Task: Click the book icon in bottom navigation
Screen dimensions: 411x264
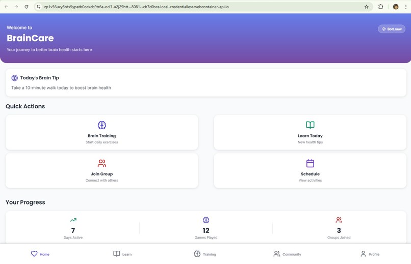Action: [x=117, y=254]
